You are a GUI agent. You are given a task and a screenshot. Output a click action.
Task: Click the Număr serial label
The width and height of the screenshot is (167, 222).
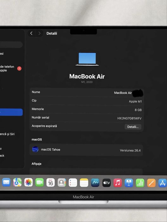click(x=40, y=117)
